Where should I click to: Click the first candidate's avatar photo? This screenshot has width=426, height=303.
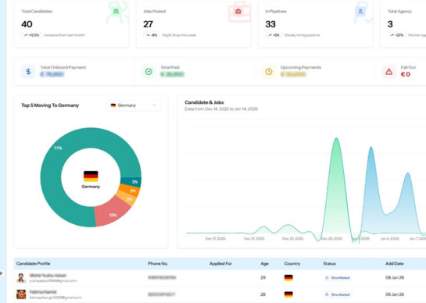pos(21,278)
